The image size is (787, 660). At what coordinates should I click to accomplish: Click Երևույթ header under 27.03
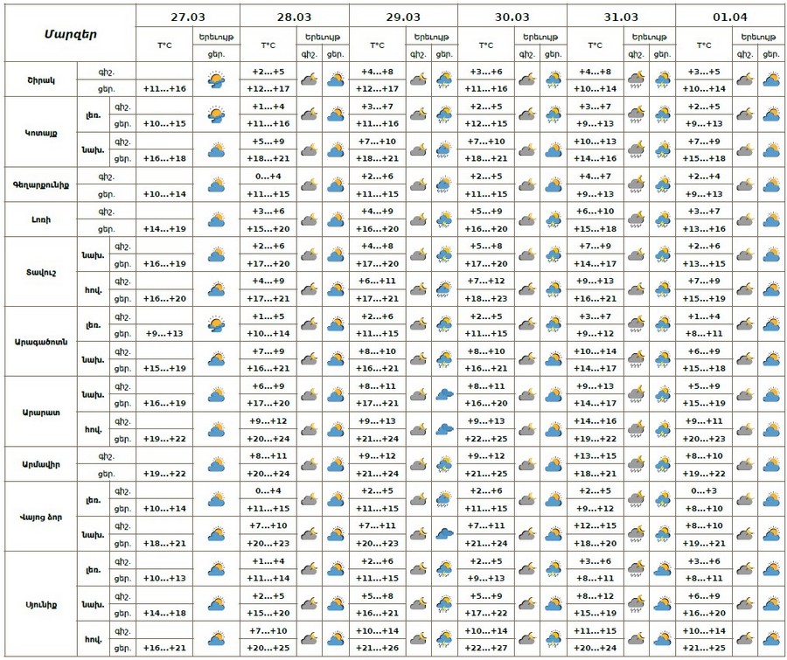(x=216, y=37)
